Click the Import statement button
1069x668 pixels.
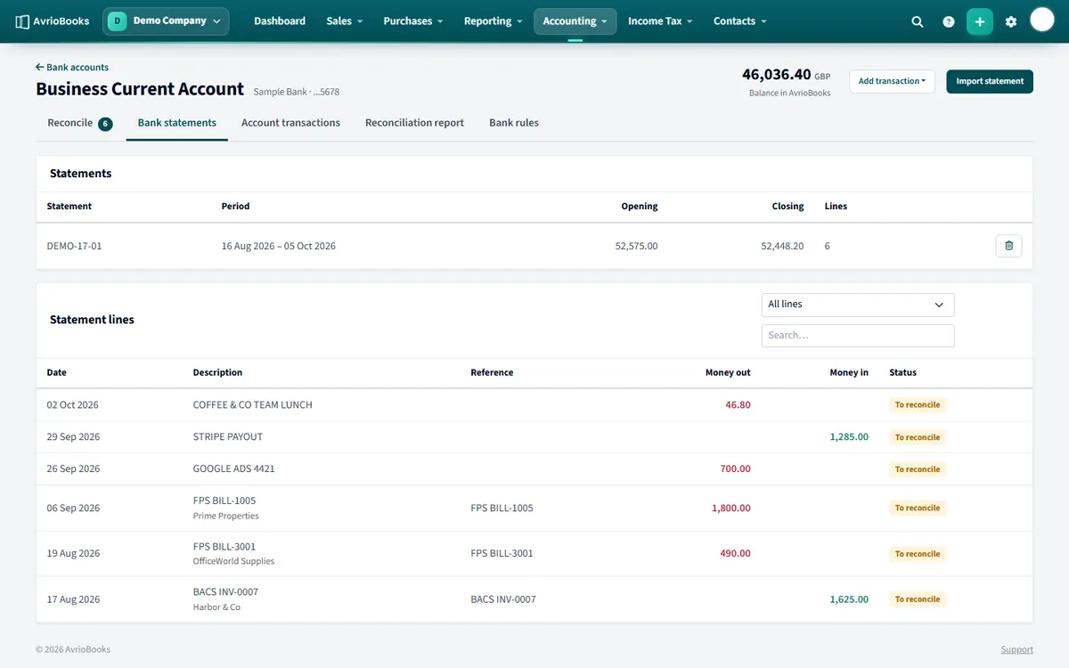pos(990,81)
